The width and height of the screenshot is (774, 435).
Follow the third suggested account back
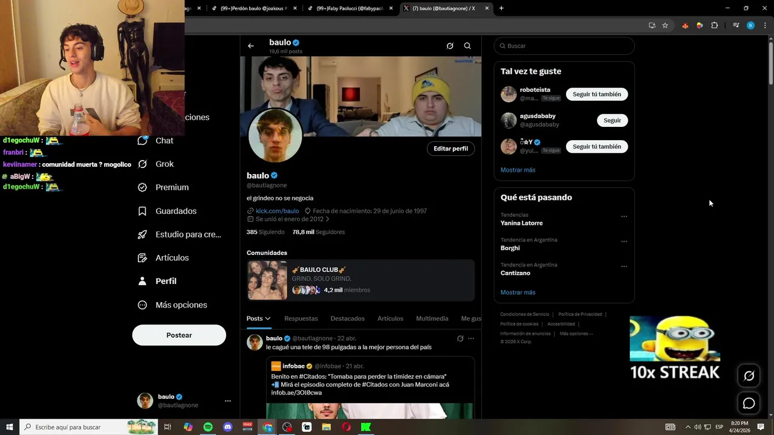point(597,147)
